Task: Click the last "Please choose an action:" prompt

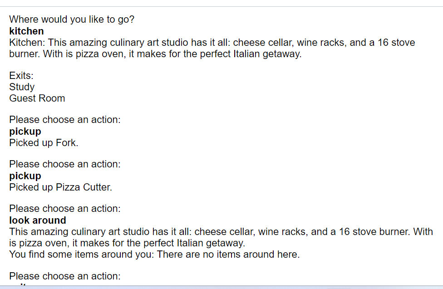Action: 65,276
